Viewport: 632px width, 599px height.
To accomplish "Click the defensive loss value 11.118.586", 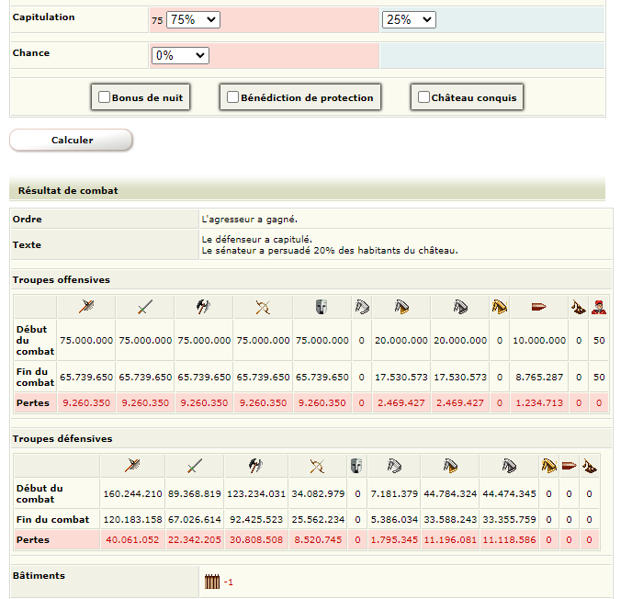I will (509, 540).
